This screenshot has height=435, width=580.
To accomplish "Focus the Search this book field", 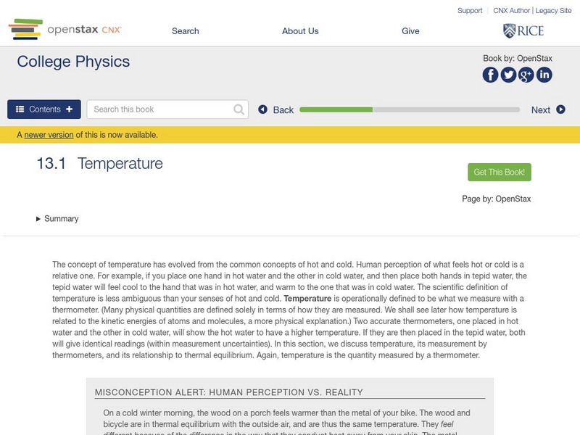I will tap(161, 109).
